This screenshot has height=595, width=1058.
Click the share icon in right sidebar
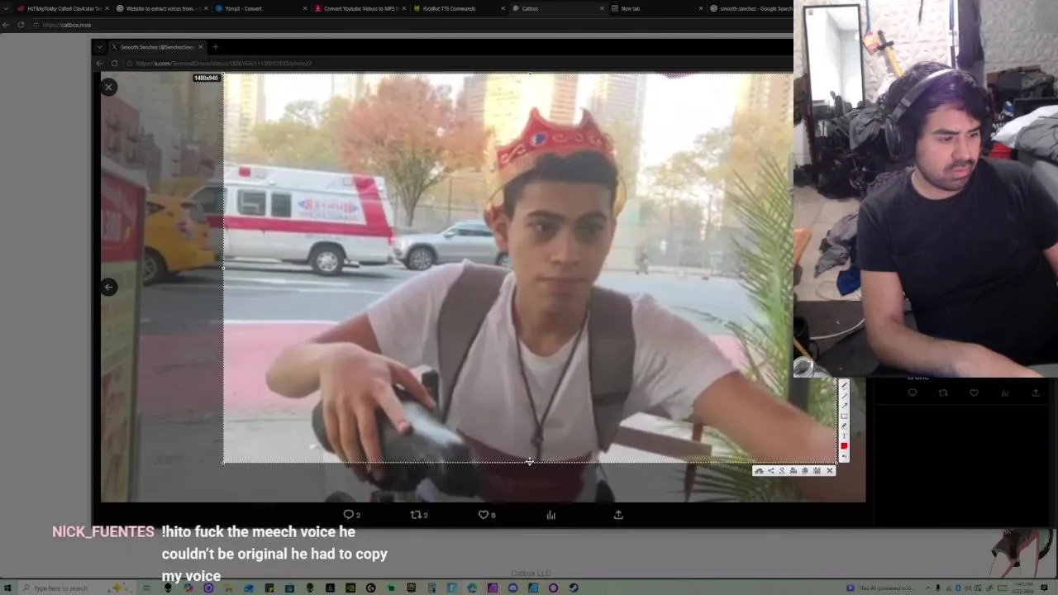click(1036, 393)
